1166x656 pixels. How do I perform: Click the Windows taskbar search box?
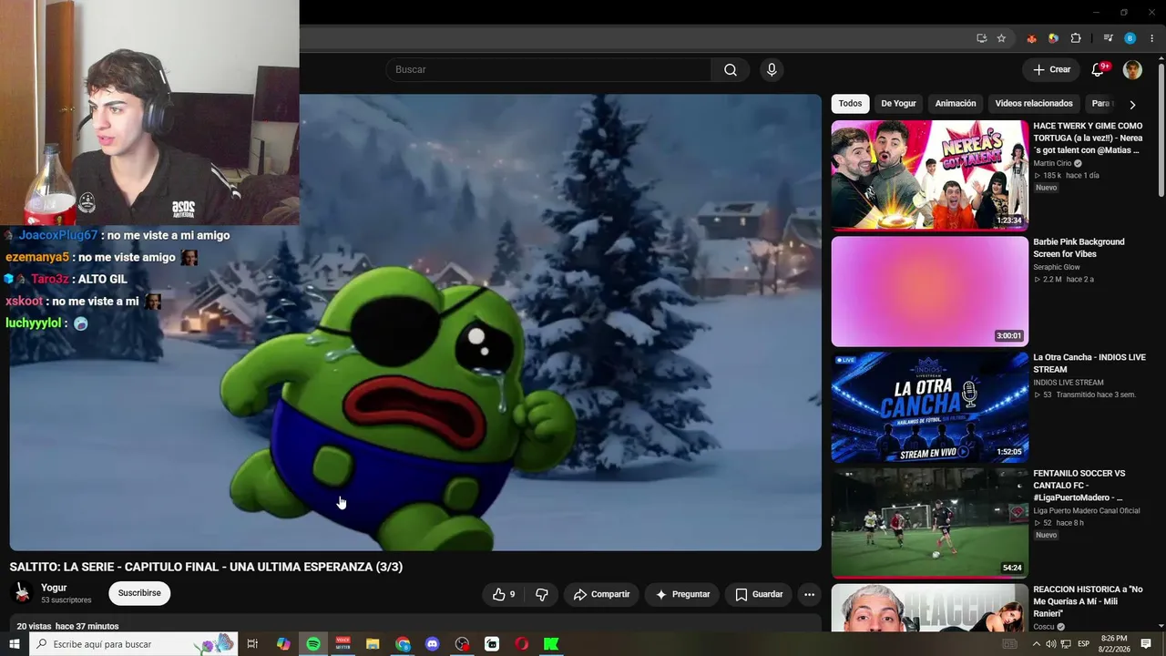pyautogui.click(x=133, y=644)
